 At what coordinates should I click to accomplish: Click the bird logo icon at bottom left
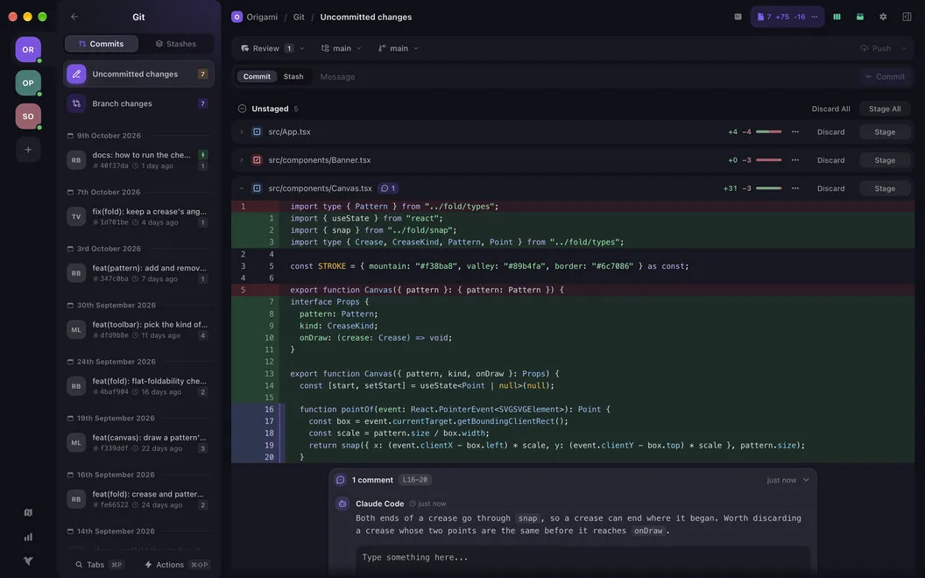click(x=28, y=560)
